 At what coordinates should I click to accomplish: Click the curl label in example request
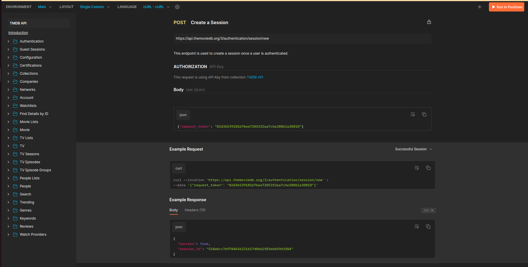[x=179, y=168]
